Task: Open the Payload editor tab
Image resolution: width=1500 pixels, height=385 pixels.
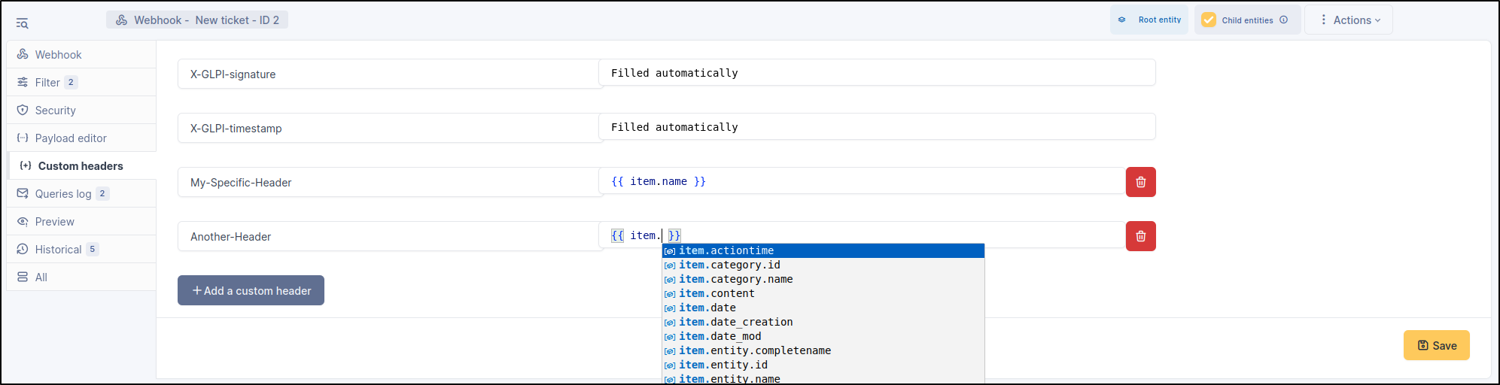Action: (x=71, y=138)
